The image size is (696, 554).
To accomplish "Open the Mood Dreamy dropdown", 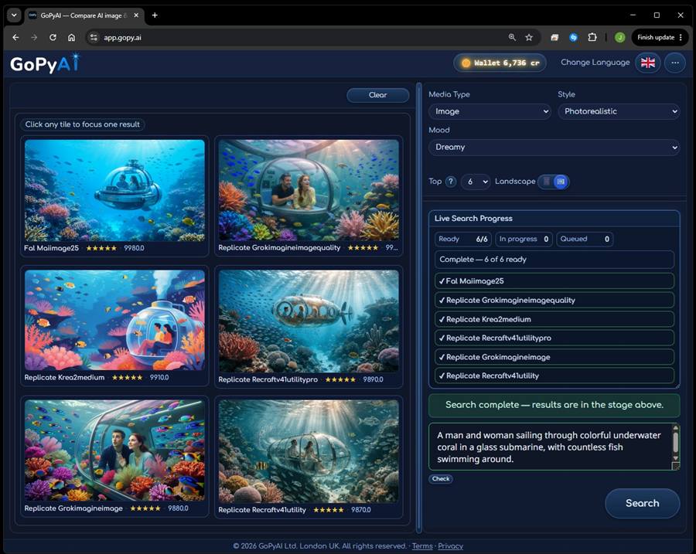I will [x=554, y=148].
